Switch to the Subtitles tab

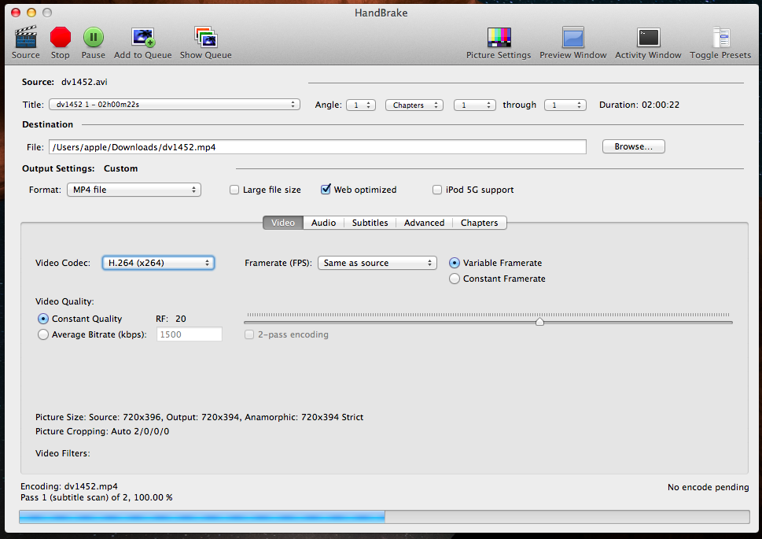pyautogui.click(x=370, y=223)
